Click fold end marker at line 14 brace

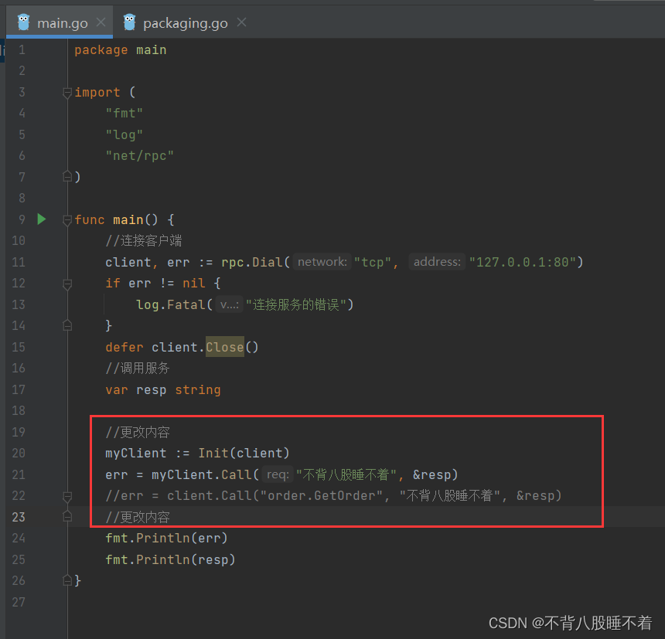[x=67, y=325]
